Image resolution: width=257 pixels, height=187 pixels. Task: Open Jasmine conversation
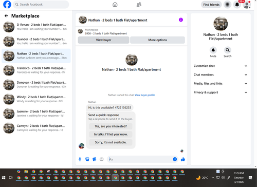[x=36, y=114]
